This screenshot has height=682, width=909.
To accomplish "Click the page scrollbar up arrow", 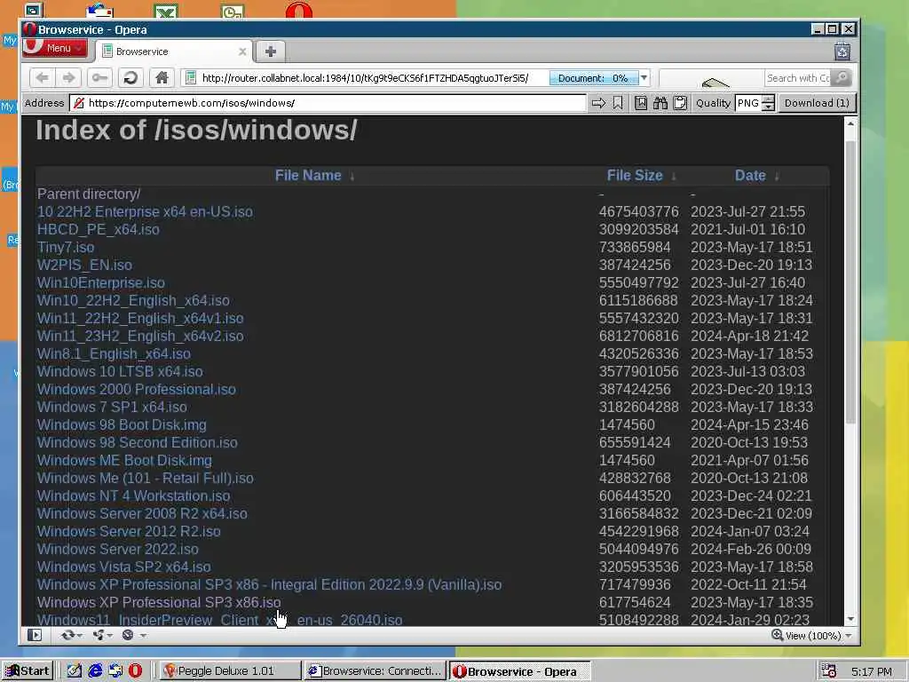I will tap(850, 123).
